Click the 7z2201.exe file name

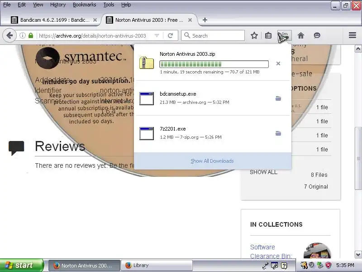pyautogui.click(x=173, y=129)
